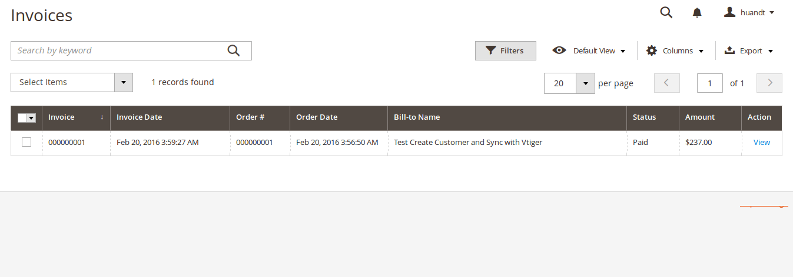The width and height of the screenshot is (793, 277).
Task: Open global search magnifier in header
Action: coord(666,12)
